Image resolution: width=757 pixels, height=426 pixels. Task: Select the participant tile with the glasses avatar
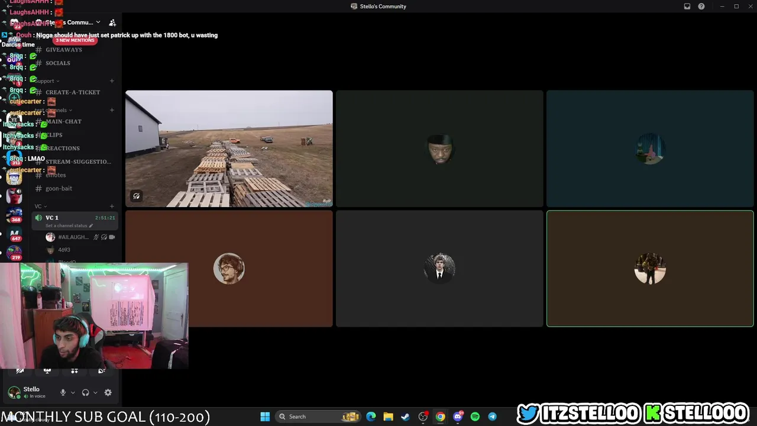point(229,269)
